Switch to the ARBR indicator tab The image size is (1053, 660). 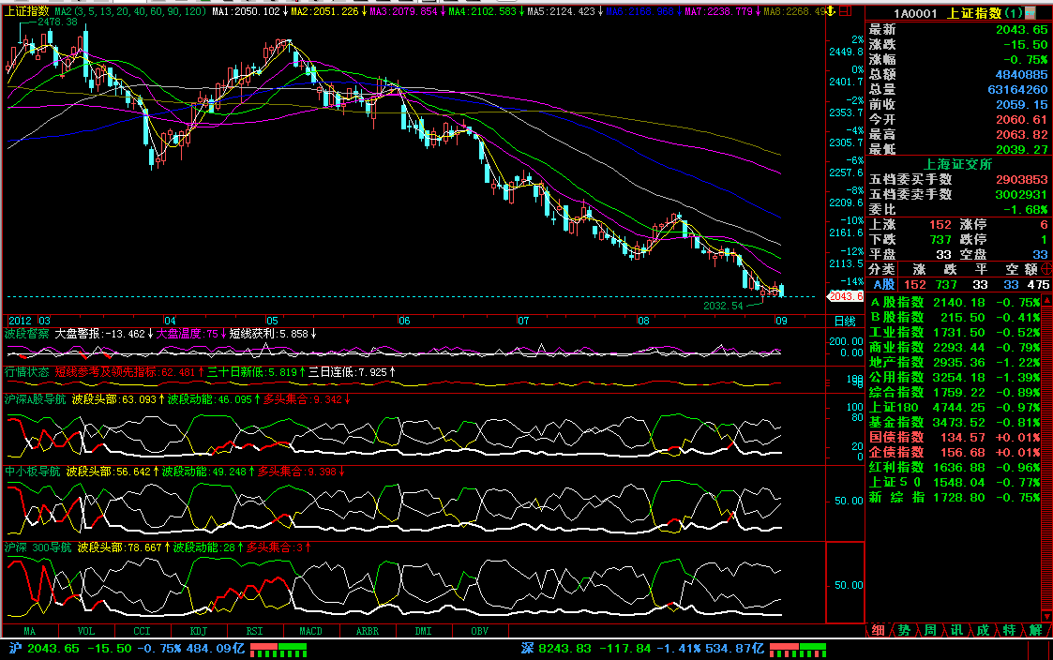point(368,631)
